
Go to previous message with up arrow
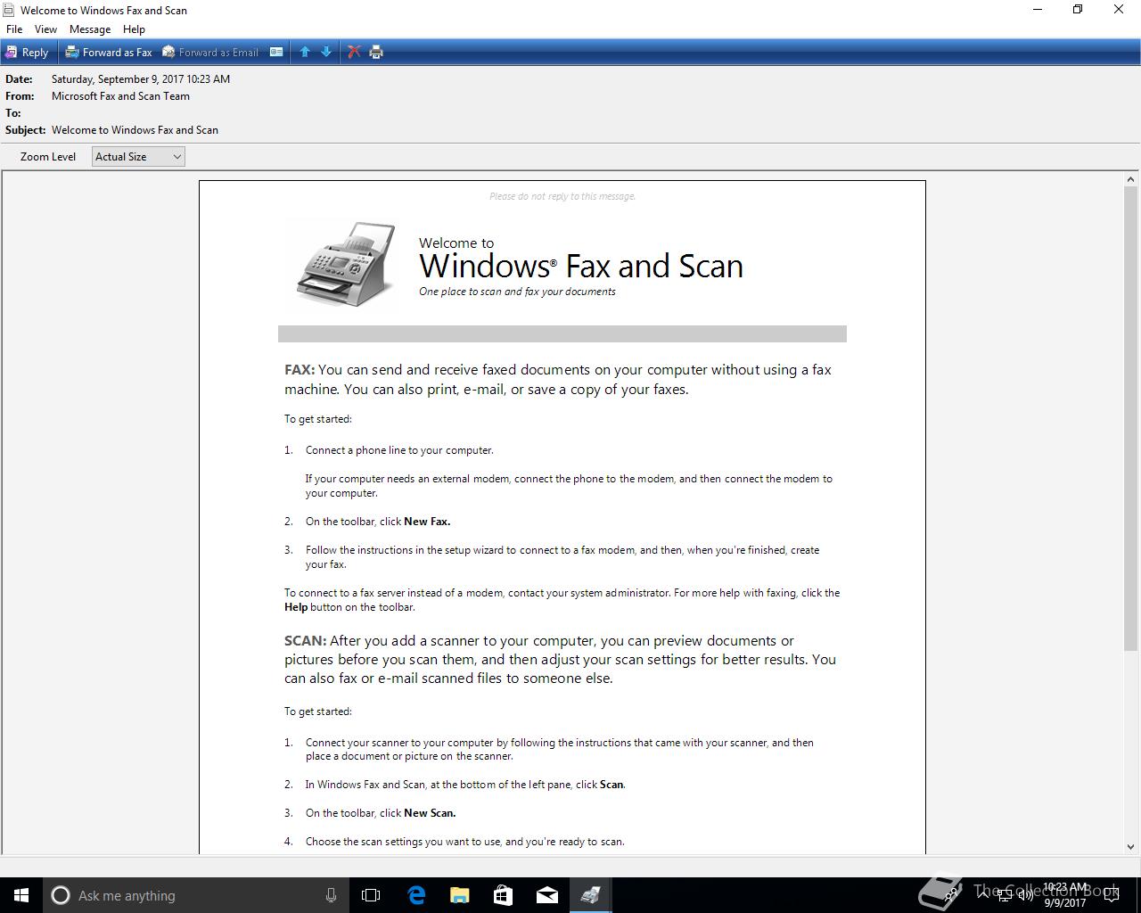point(305,53)
